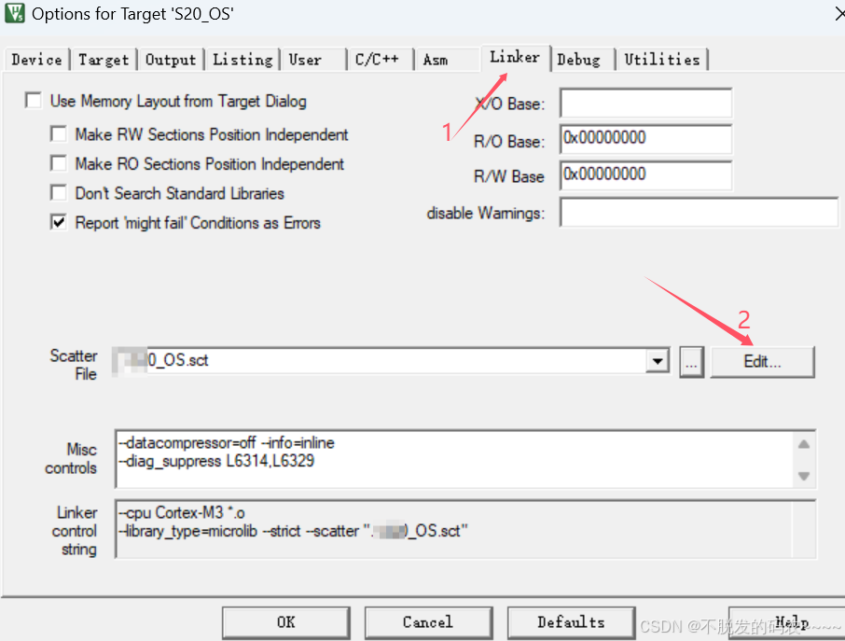845x641 pixels.
Task: Click the browse (...) button beside Scatter File
Action: tap(690, 361)
